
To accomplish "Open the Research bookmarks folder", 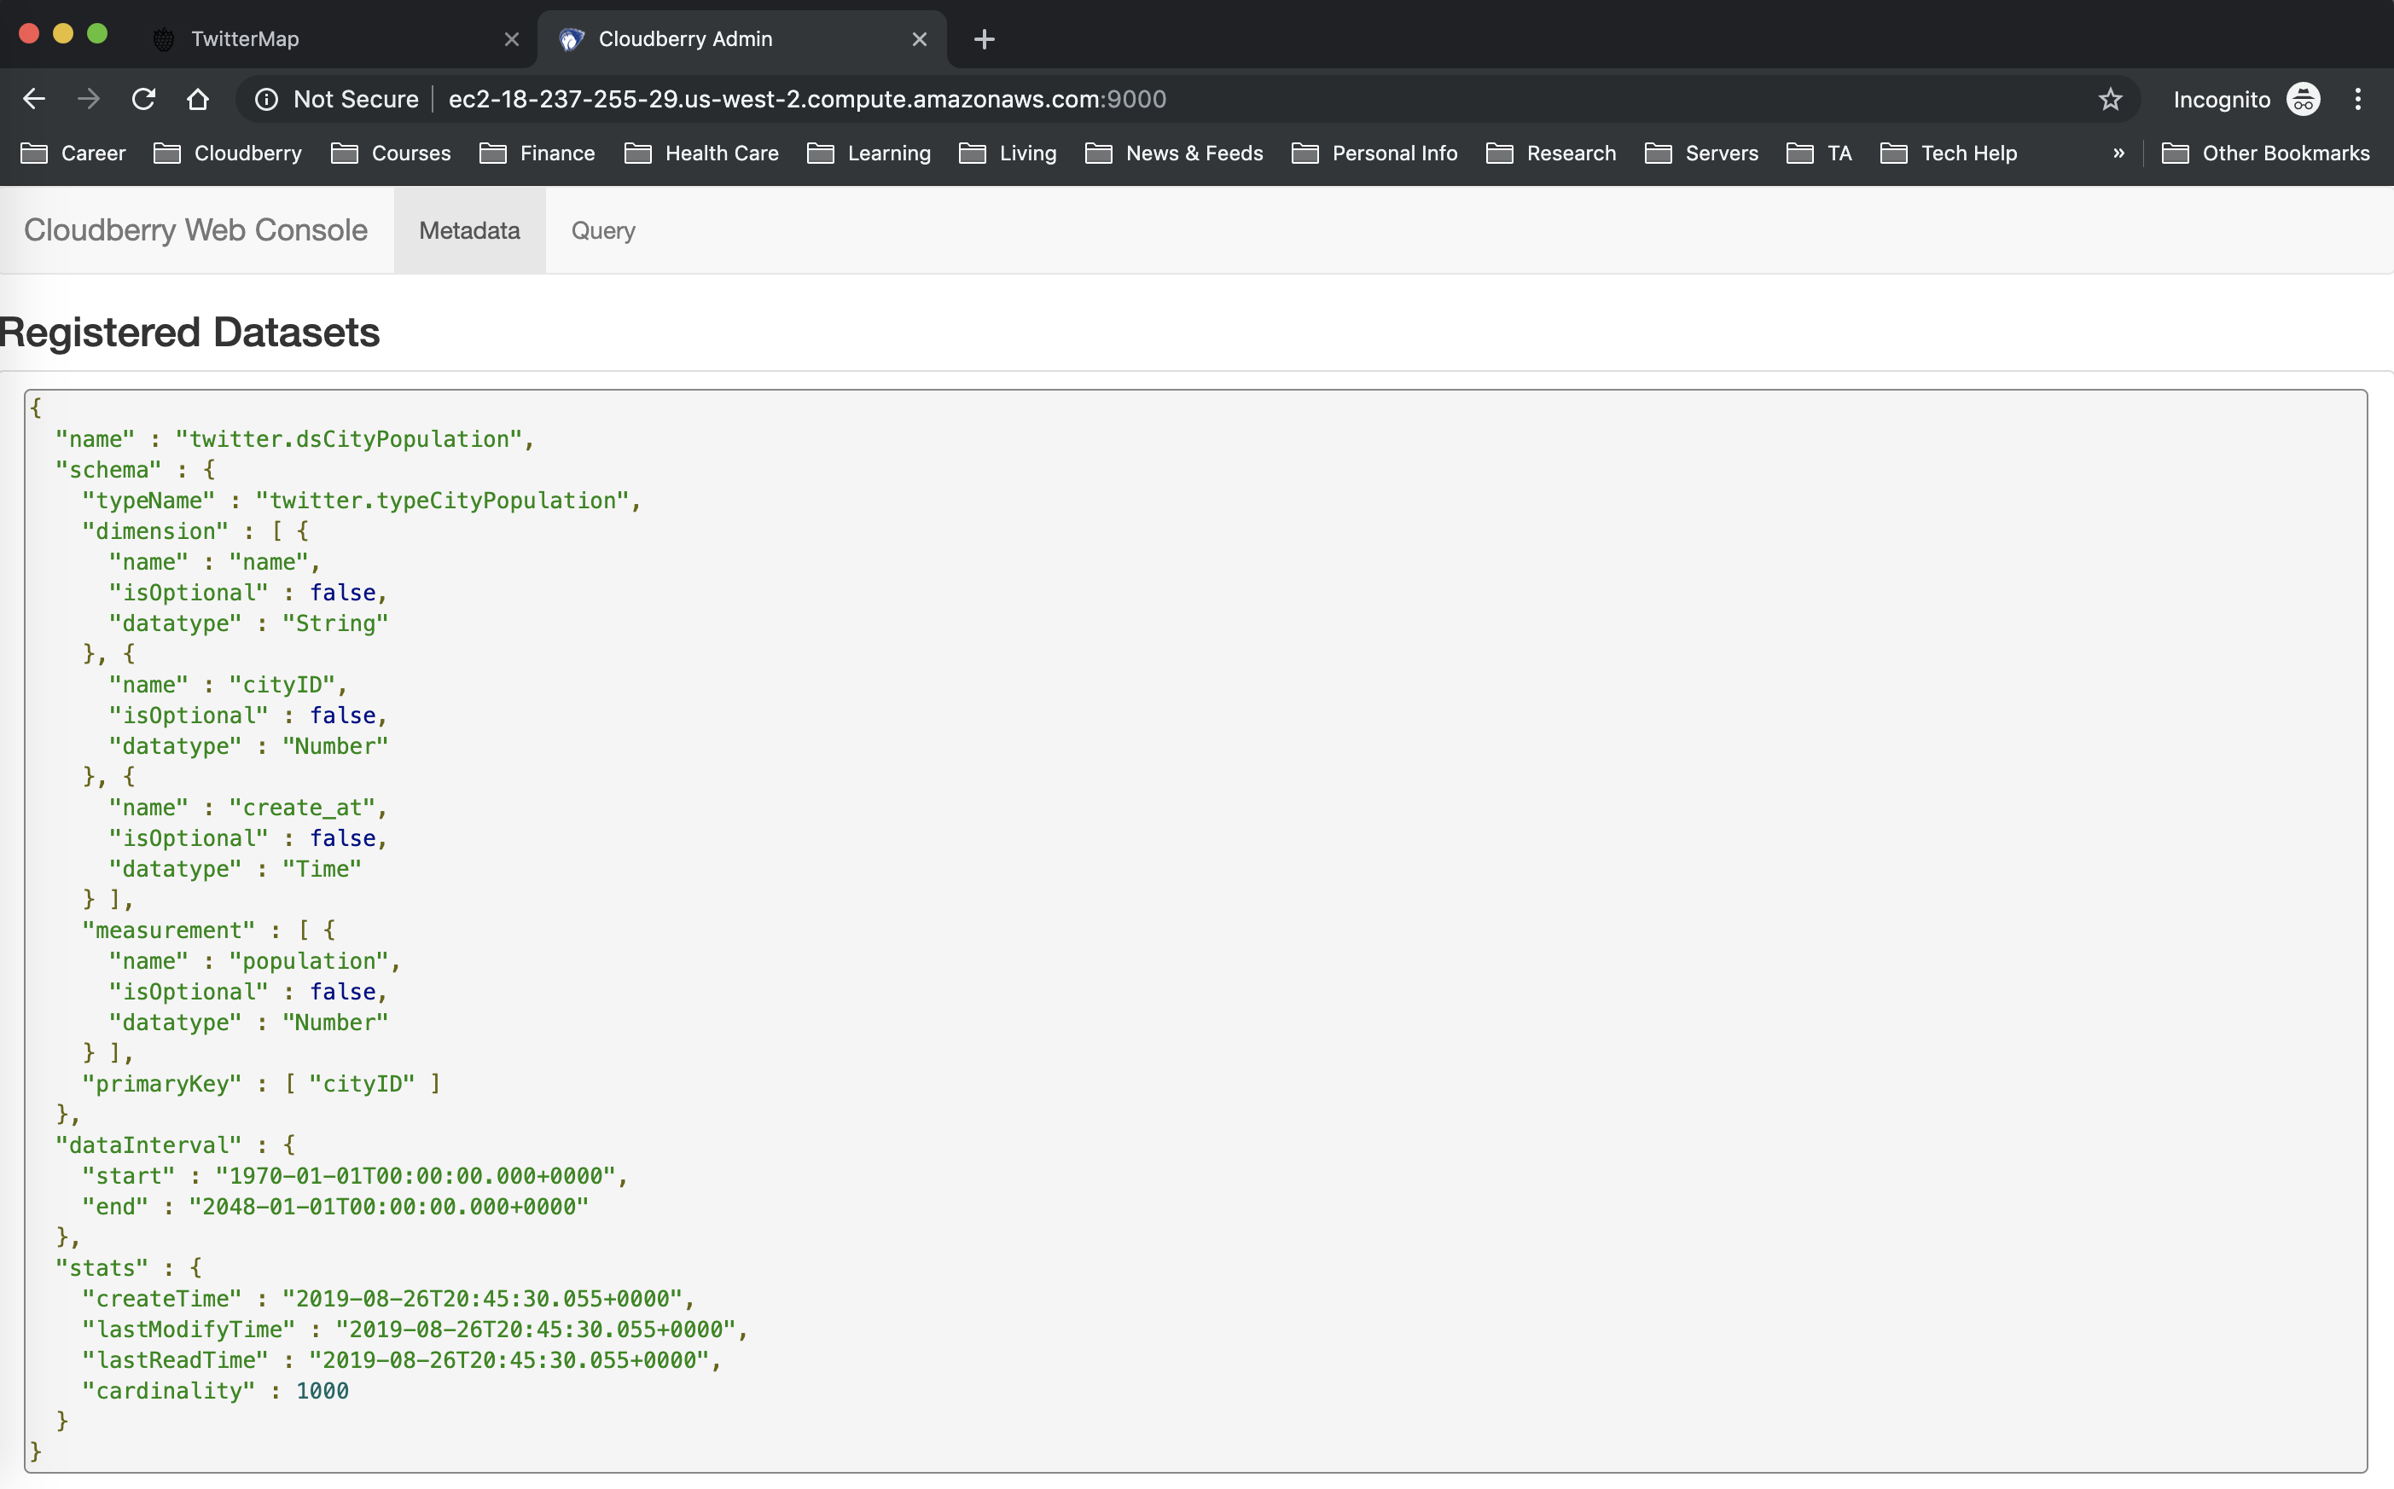I will point(1552,153).
